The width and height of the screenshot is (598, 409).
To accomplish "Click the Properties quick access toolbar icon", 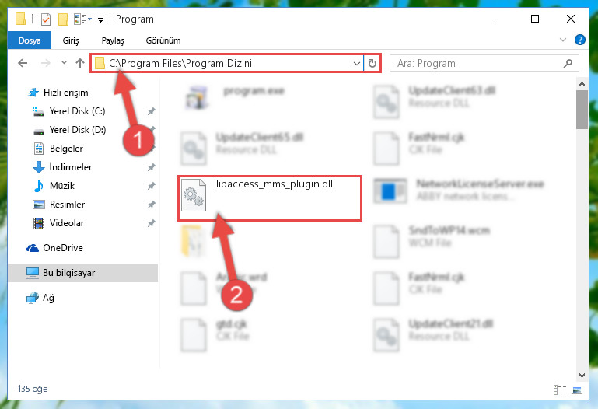I will (x=46, y=19).
